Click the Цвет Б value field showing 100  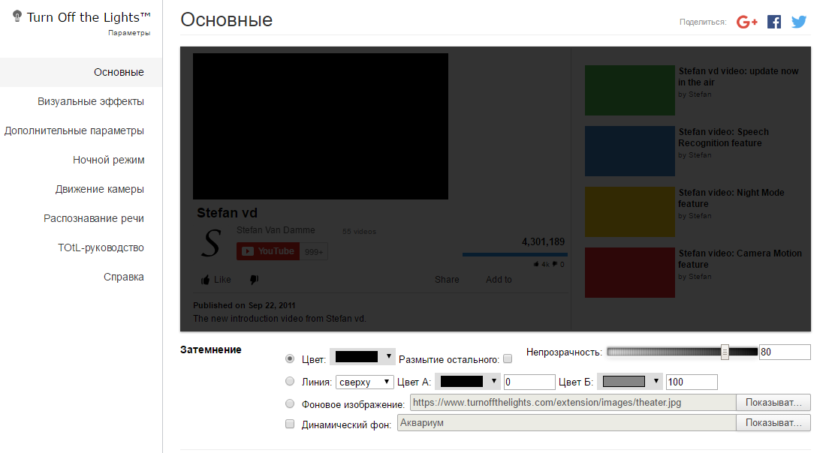(x=692, y=382)
